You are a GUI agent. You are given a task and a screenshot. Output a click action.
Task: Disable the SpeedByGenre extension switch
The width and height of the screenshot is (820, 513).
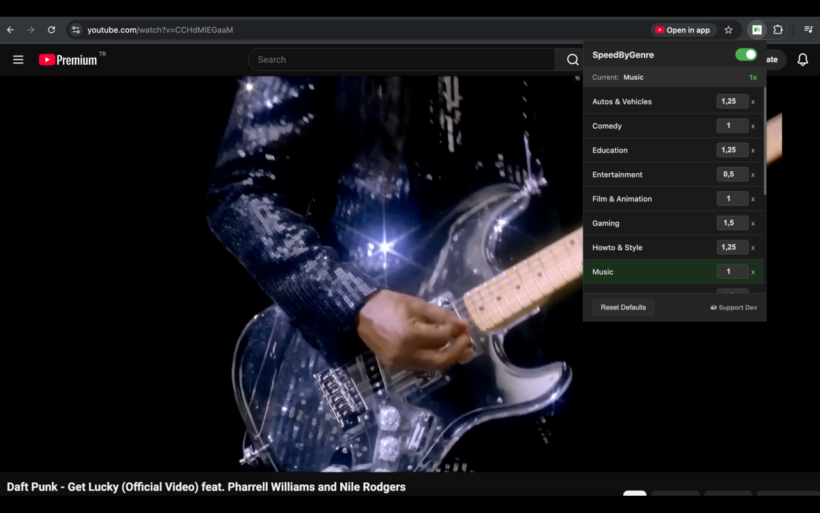coord(745,55)
